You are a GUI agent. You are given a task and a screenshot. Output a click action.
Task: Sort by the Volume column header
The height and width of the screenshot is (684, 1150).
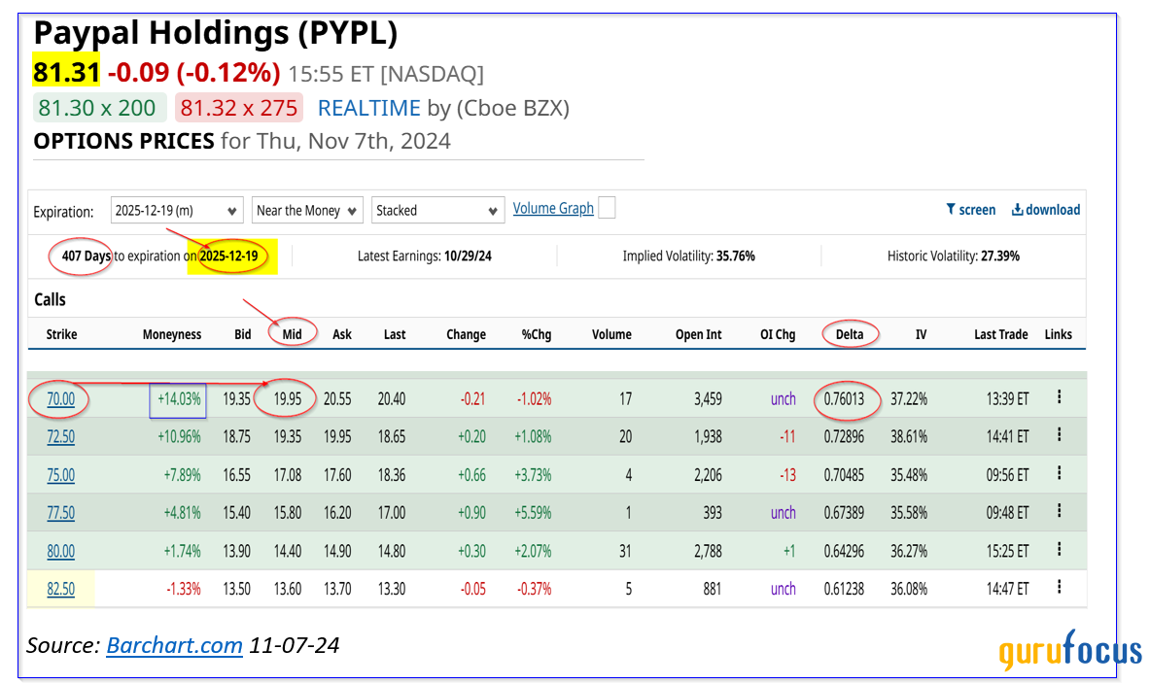[611, 334]
